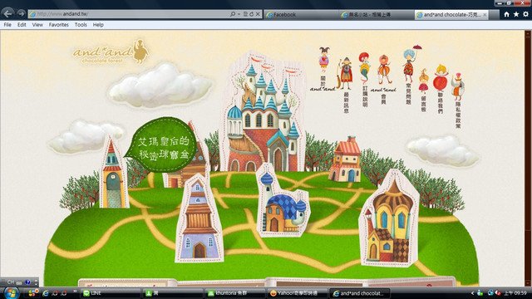The image size is (532, 299).
Task: Click the broom character for 最新訊息
Action: tap(344, 74)
